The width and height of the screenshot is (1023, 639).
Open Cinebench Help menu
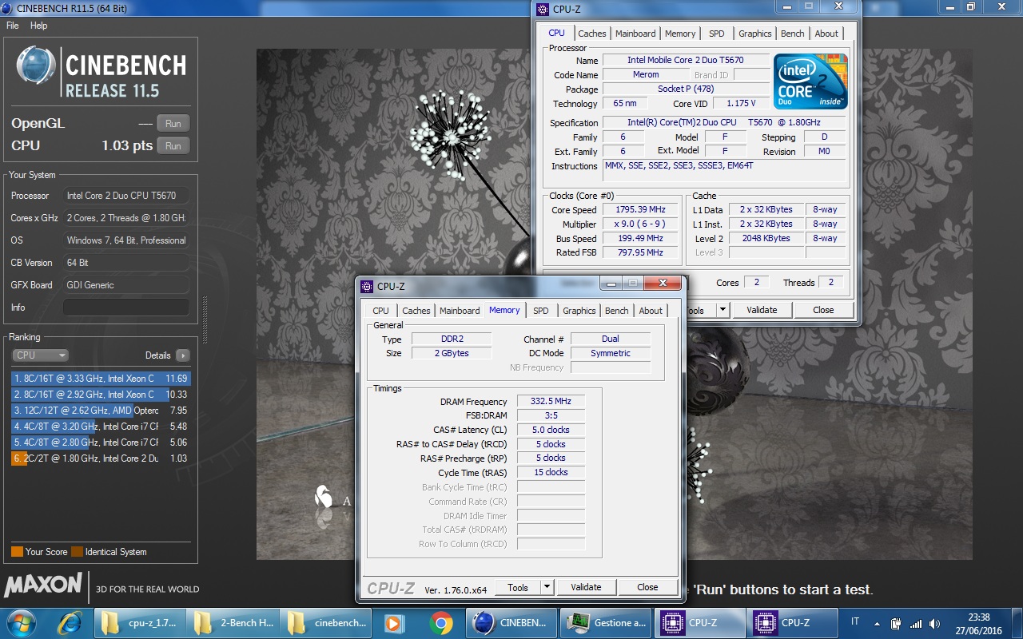(39, 26)
